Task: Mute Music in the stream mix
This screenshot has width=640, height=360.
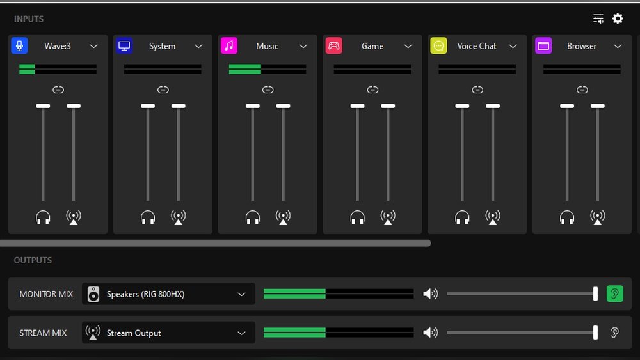Action: click(284, 217)
